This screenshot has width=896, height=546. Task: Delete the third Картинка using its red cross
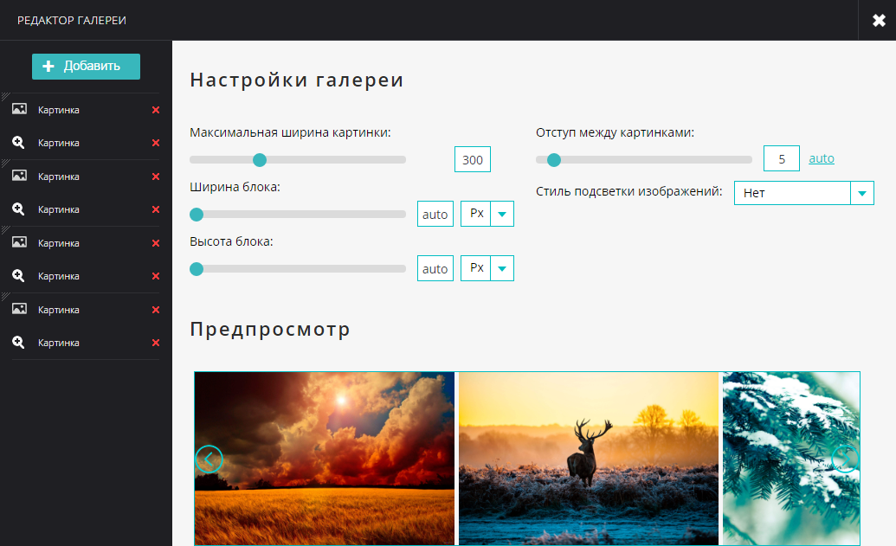click(155, 176)
